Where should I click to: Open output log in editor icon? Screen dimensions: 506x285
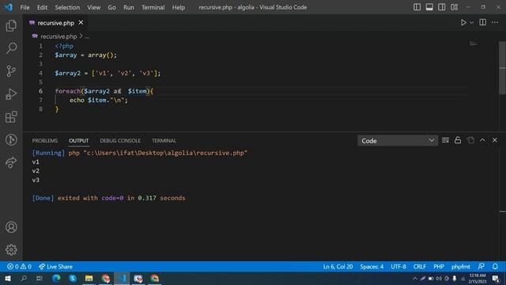tap(470, 140)
